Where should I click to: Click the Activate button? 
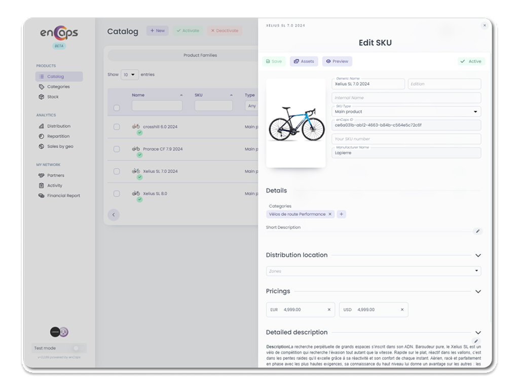(188, 31)
